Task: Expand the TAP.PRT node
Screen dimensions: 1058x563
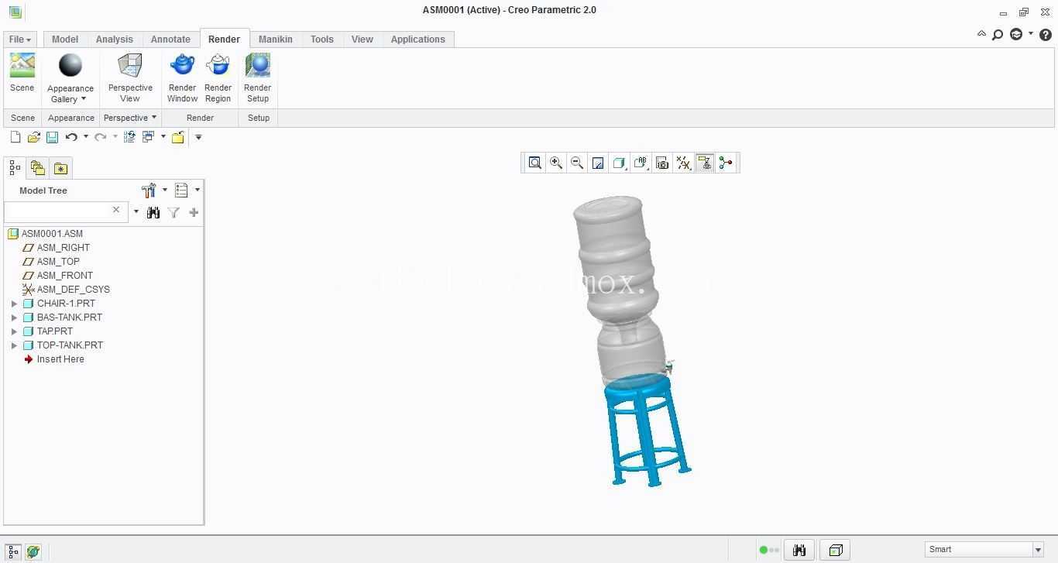Action: 14,331
